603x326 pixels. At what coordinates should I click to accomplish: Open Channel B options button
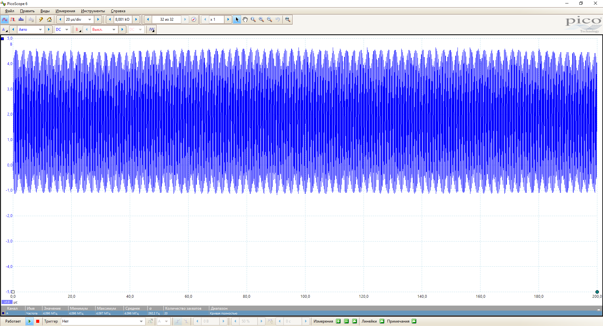tap(78, 30)
